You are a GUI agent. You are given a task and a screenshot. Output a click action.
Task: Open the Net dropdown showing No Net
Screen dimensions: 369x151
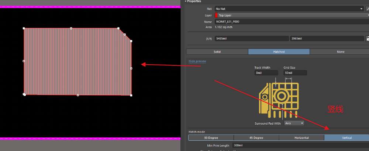coord(289,9)
